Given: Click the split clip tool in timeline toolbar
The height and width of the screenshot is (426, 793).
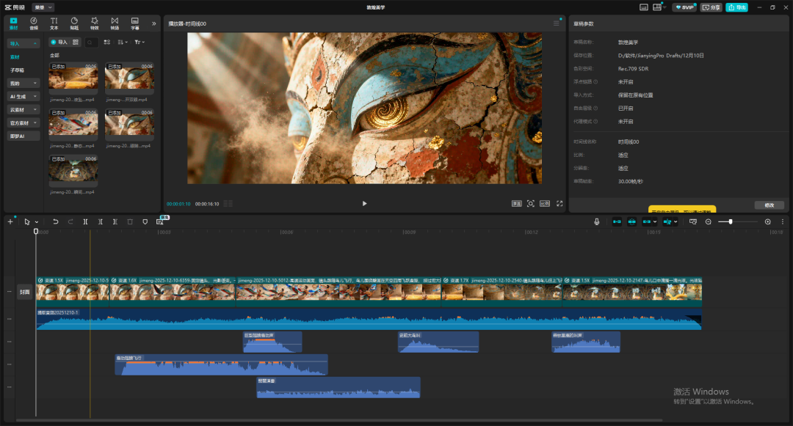Looking at the screenshot, I should [86, 221].
